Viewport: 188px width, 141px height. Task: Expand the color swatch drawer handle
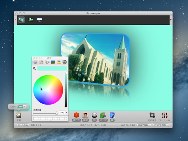coord(50,121)
